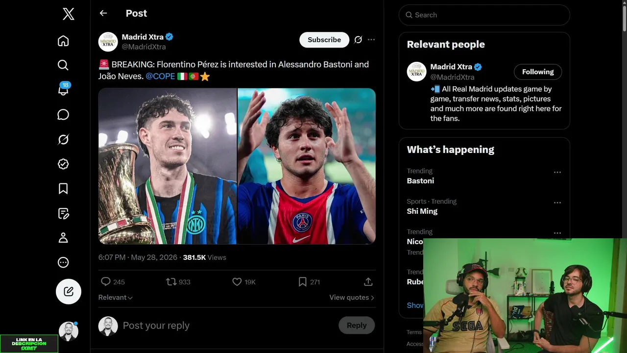Bookmark the post showing 271 bookmarks

point(309,282)
